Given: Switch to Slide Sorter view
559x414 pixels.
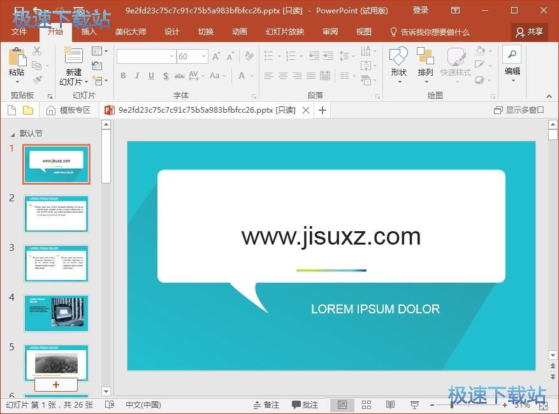Looking at the screenshot, I should coord(367,404).
